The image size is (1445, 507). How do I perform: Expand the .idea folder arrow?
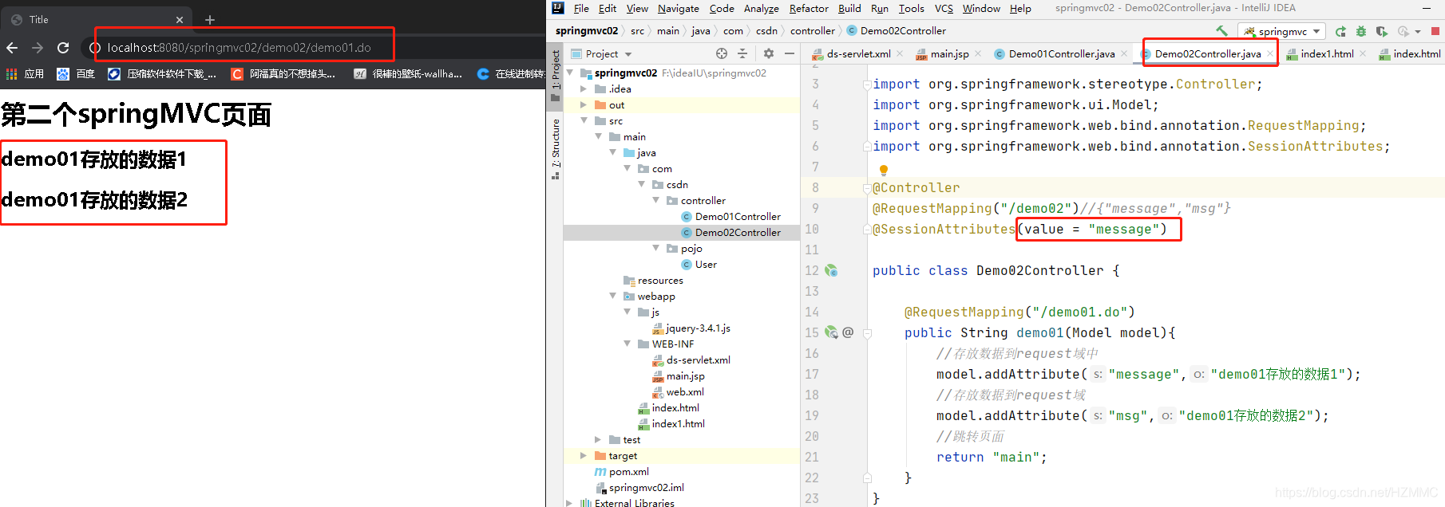[x=584, y=88]
